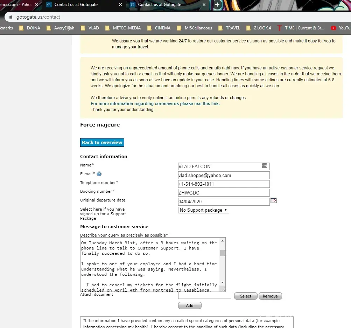The width and height of the screenshot is (351, 328).
Task: Click the Booking number input field
Action: [224, 193]
